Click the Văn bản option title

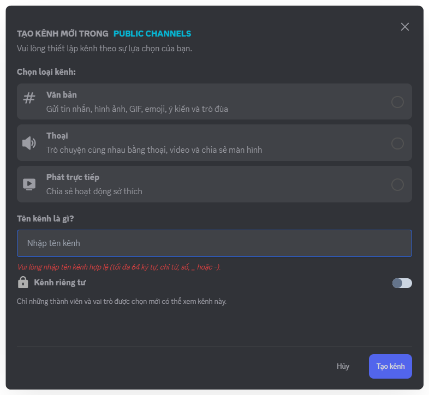tap(62, 95)
